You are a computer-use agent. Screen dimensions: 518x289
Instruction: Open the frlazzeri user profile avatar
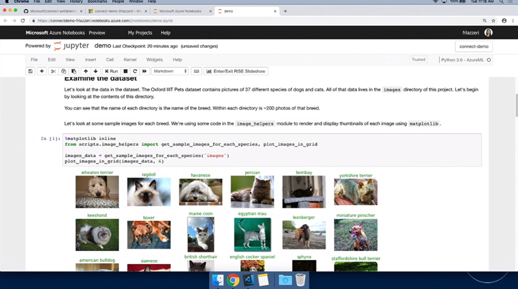[x=488, y=32]
